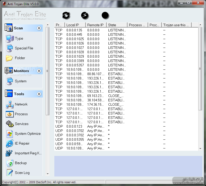Sort by Trojan use this ... column header
The height and width of the screenshot is (186, 206).
177,25
